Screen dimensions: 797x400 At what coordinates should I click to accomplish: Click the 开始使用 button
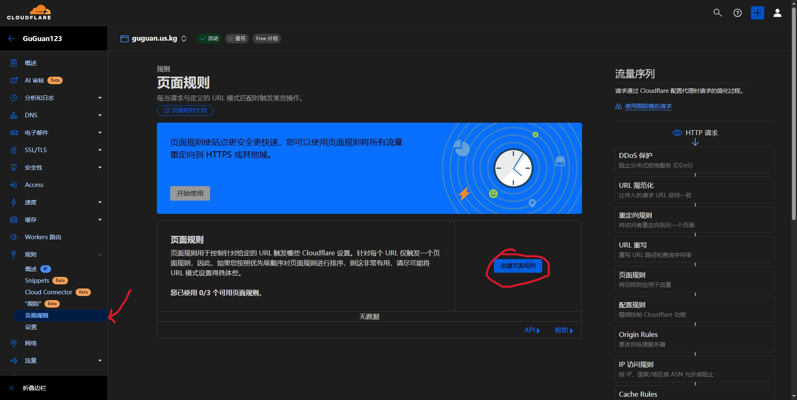point(190,193)
